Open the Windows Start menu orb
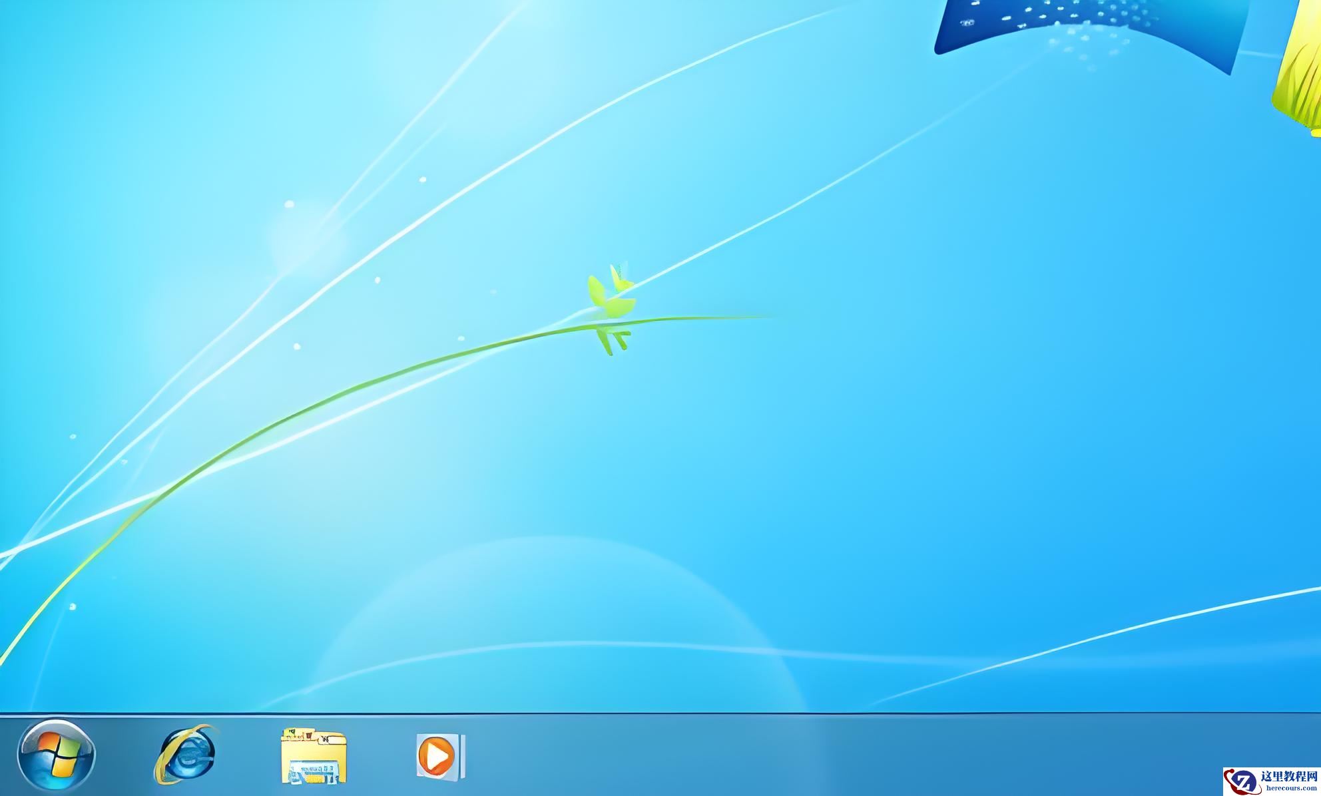The image size is (1321, 796). click(x=56, y=756)
